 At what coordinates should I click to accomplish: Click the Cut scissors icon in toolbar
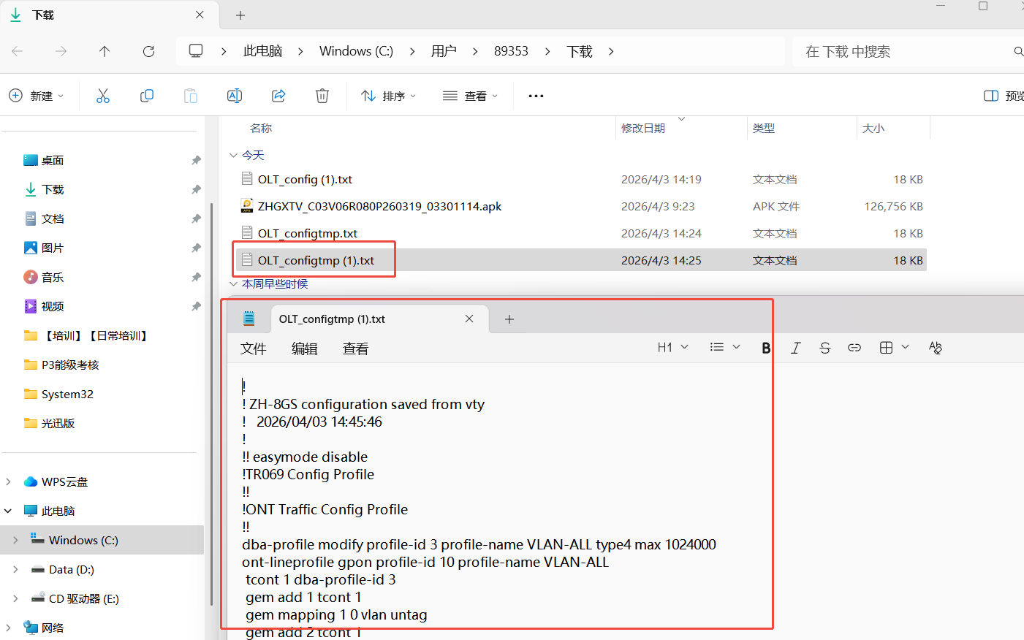[x=103, y=96]
